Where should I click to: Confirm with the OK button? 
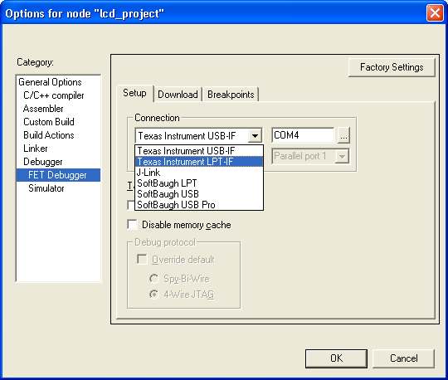(x=336, y=358)
